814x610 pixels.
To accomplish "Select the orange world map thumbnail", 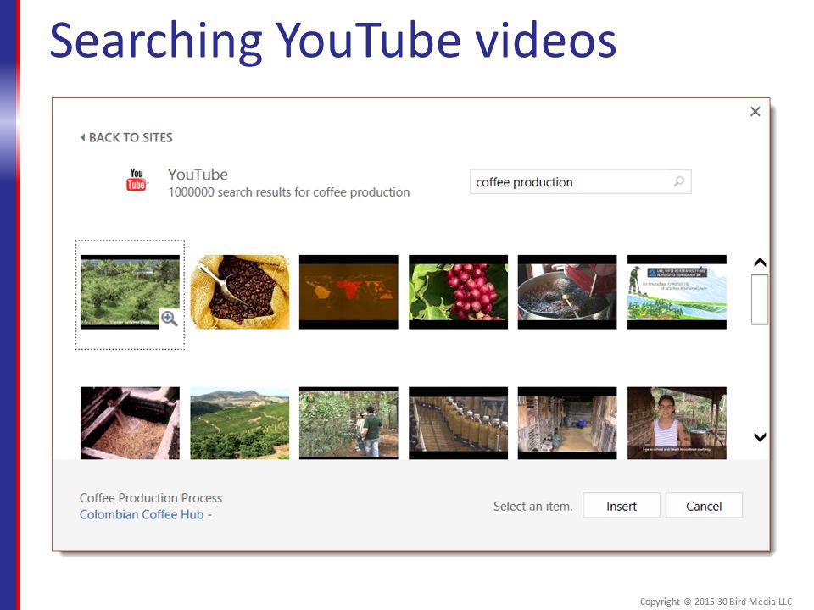I will click(348, 292).
